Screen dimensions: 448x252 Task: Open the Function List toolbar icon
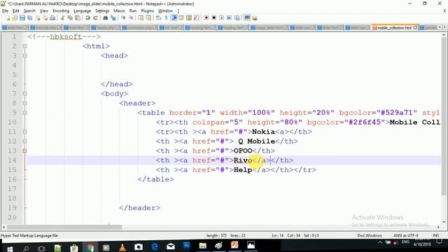(196, 18)
